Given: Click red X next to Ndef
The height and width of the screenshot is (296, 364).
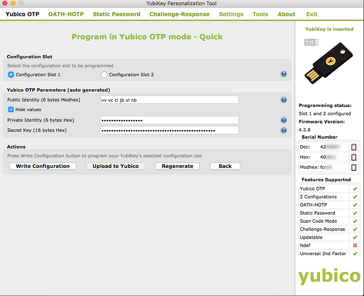Looking at the screenshot, I should (355, 245).
